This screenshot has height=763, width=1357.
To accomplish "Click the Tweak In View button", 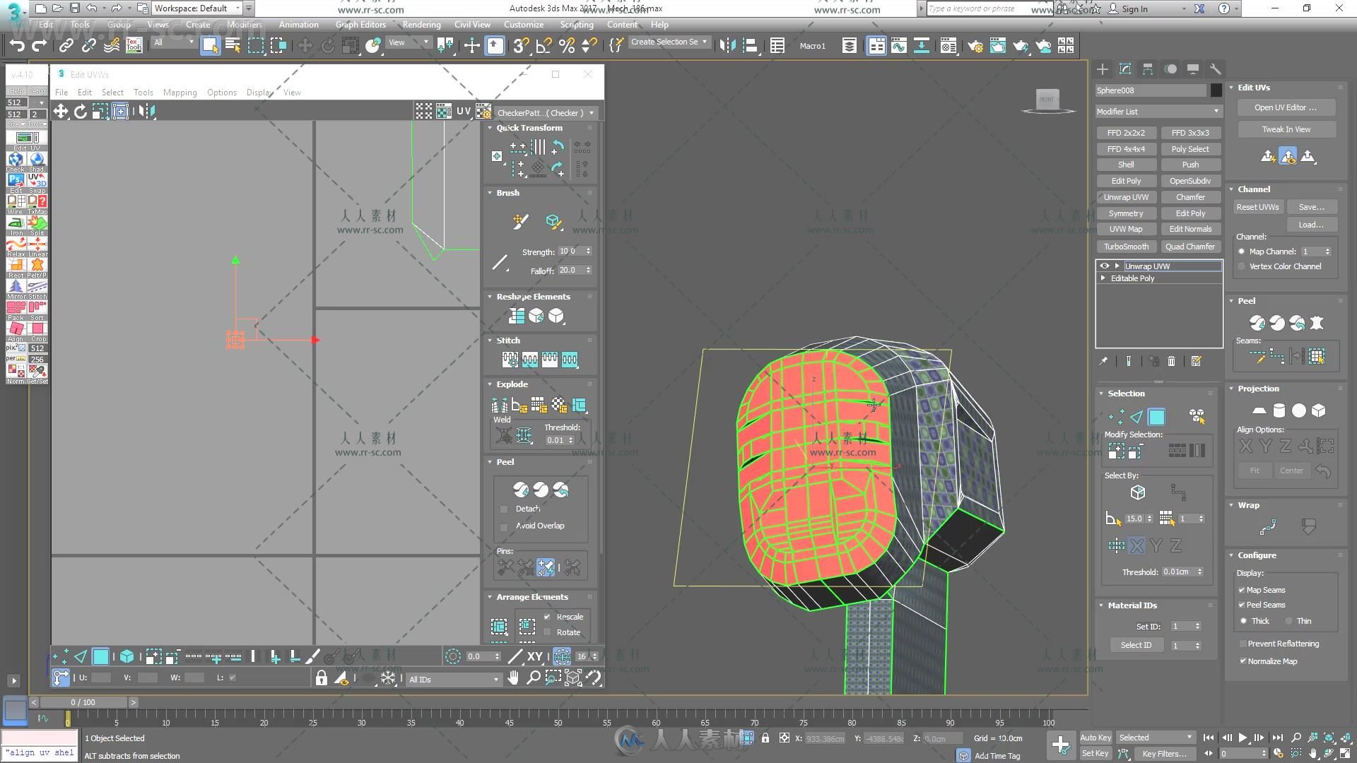I will pyautogui.click(x=1286, y=129).
